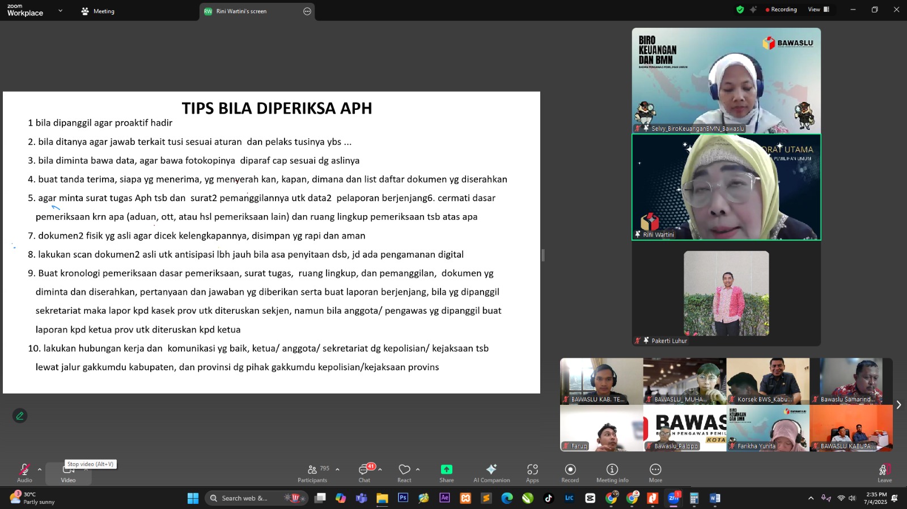
Task: Open CapCut from taskbar
Action: click(x=590, y=498)
